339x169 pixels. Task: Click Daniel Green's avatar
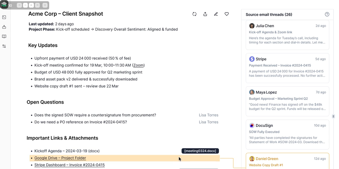point(252,159)
